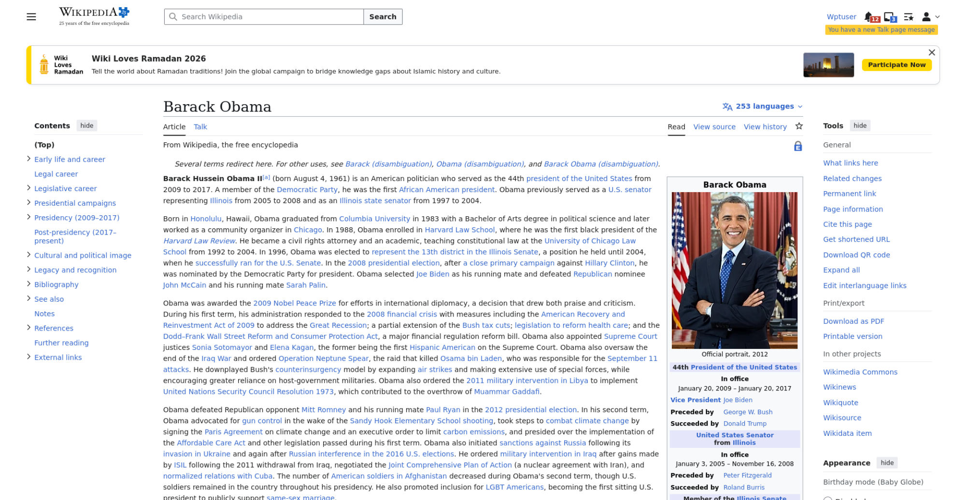Open the notices tray showing 3
966x500 pixels.
click(889, 17)
